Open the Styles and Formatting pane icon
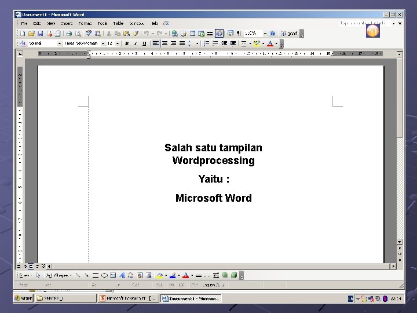This screenshot has height=313, width=417. point(23,43)
